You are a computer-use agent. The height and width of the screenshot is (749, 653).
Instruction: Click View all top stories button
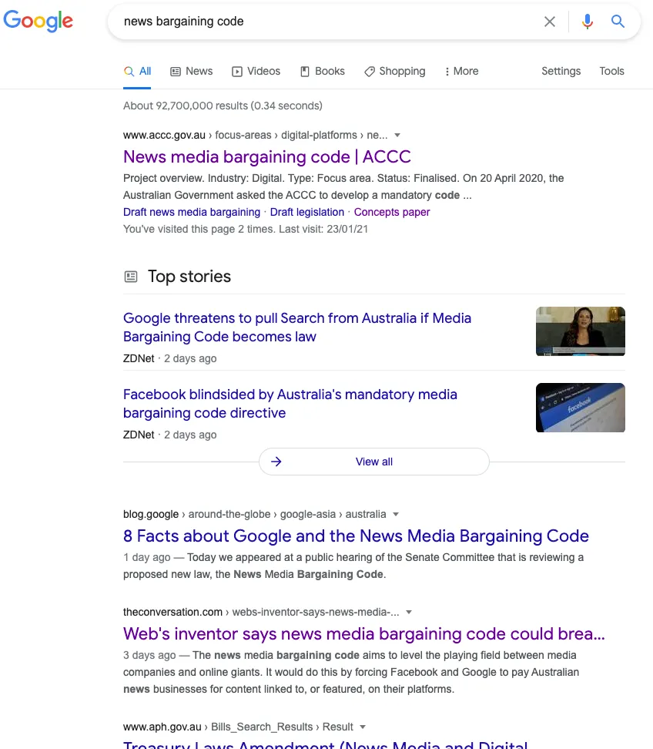pos(373,462)
